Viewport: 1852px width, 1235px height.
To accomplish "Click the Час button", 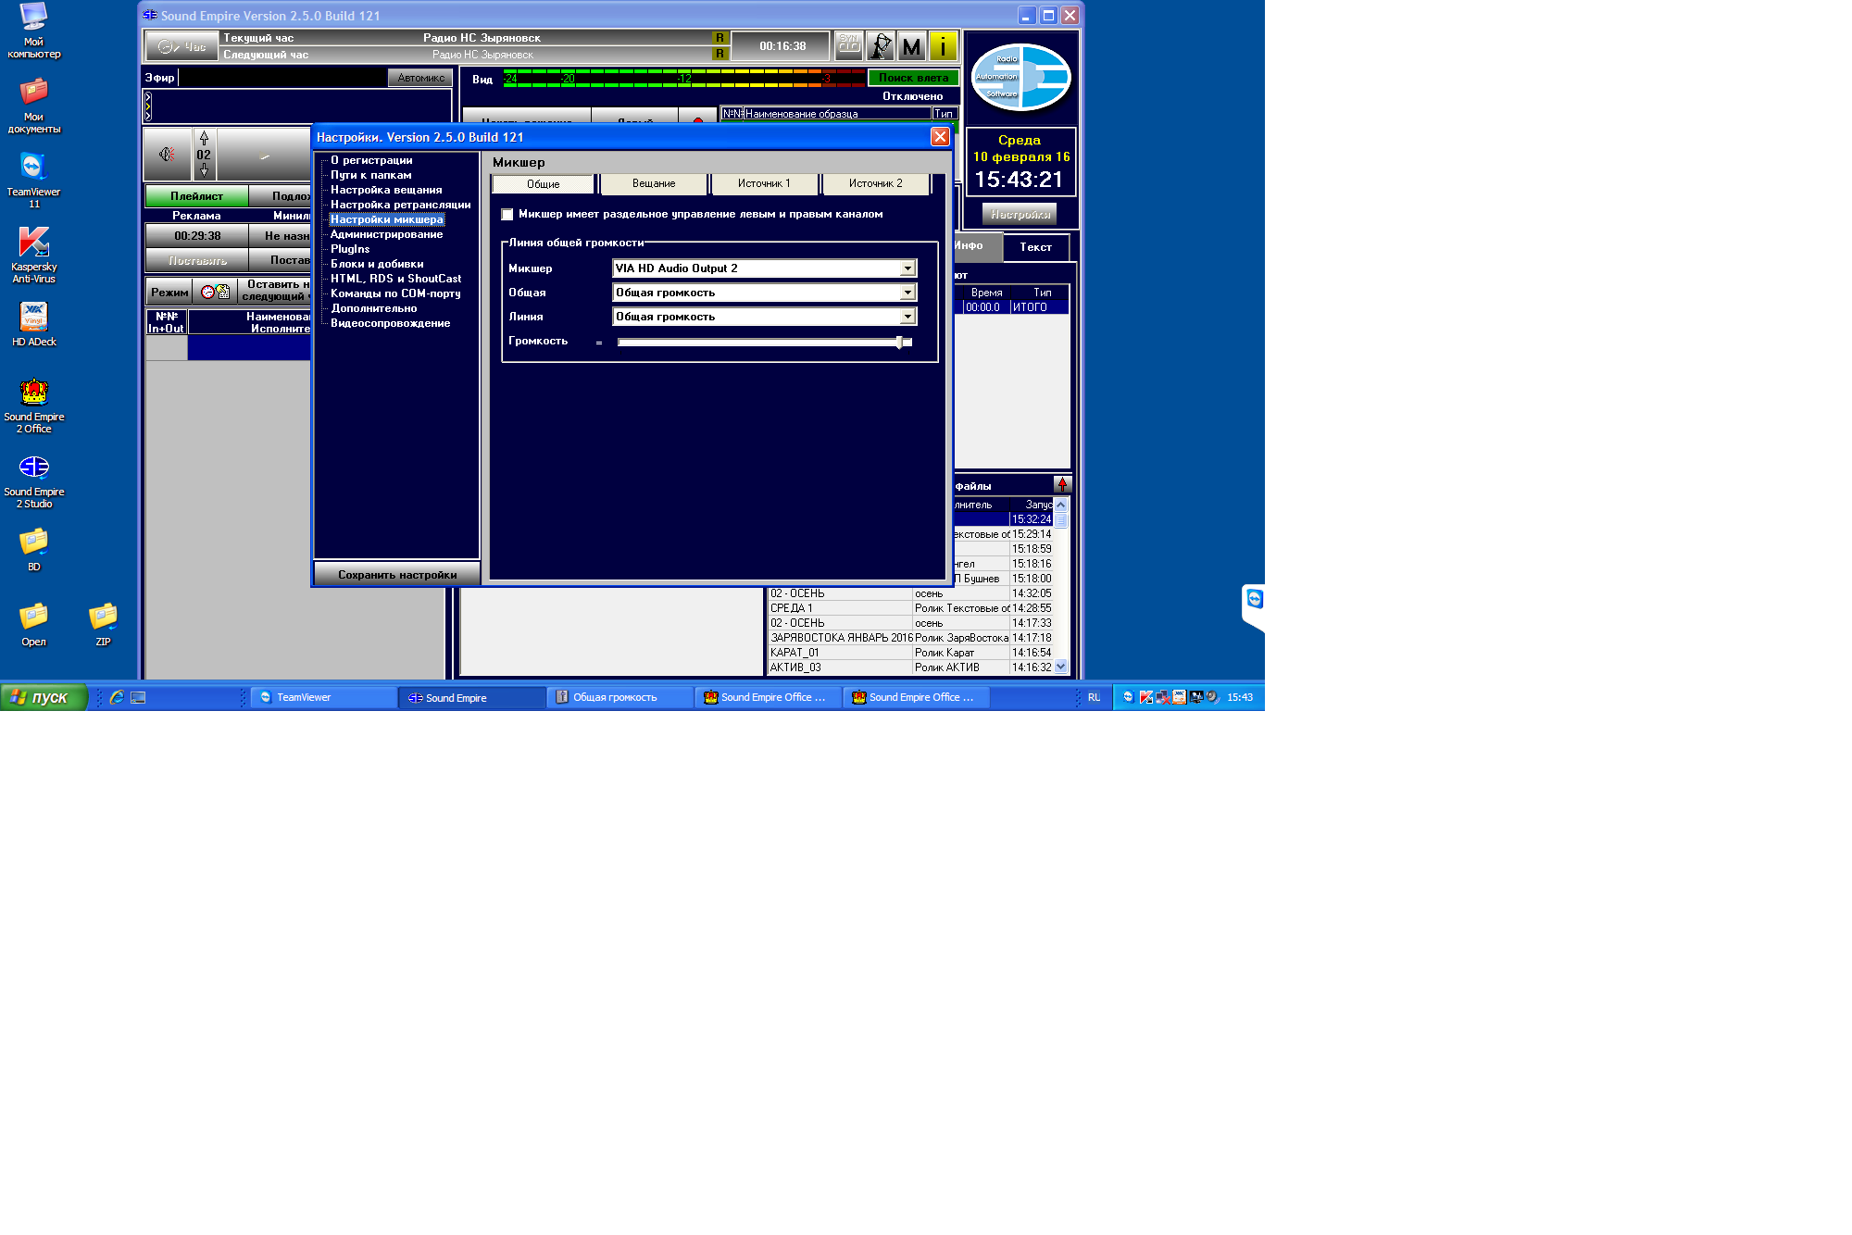I will tap(181, 46).
